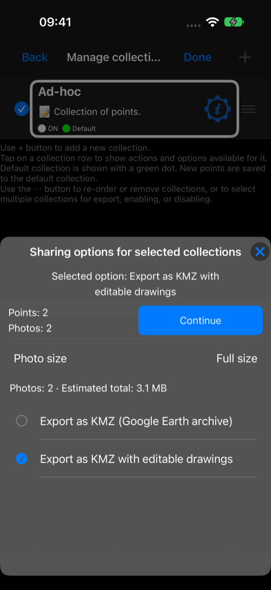271x590 pixels.
Task: Select Export as KMZ Google Earth archive radio
Action: (x=22, y=421)
